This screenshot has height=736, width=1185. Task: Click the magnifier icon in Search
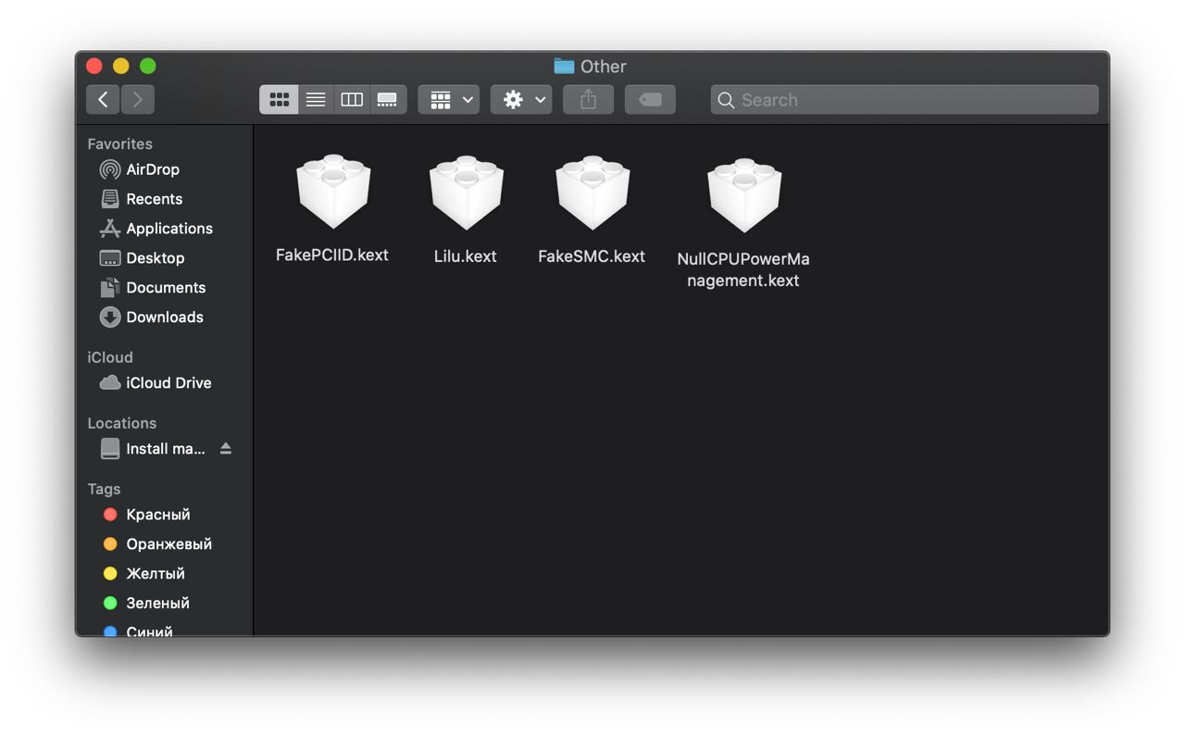coord(726,100)
